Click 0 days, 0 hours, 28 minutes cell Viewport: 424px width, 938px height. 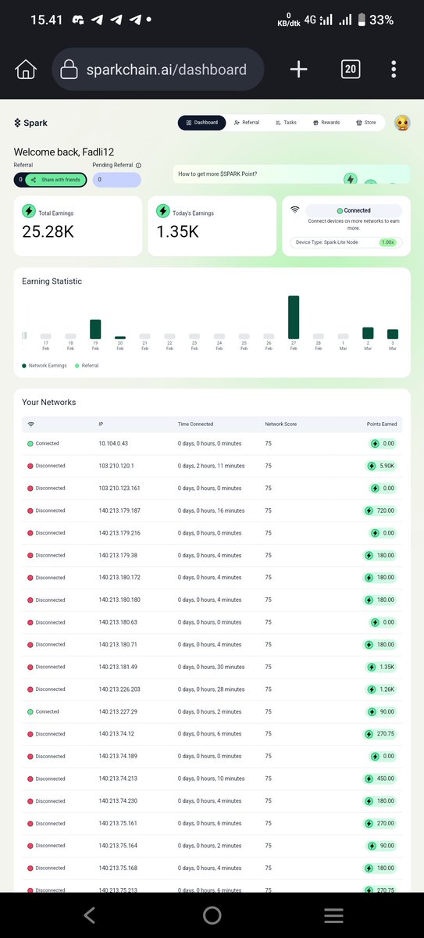coord(211,689)
